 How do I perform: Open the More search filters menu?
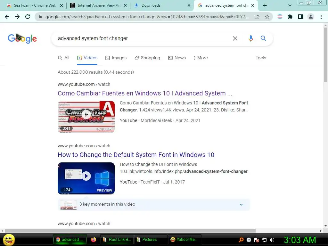tap(201, 58)
